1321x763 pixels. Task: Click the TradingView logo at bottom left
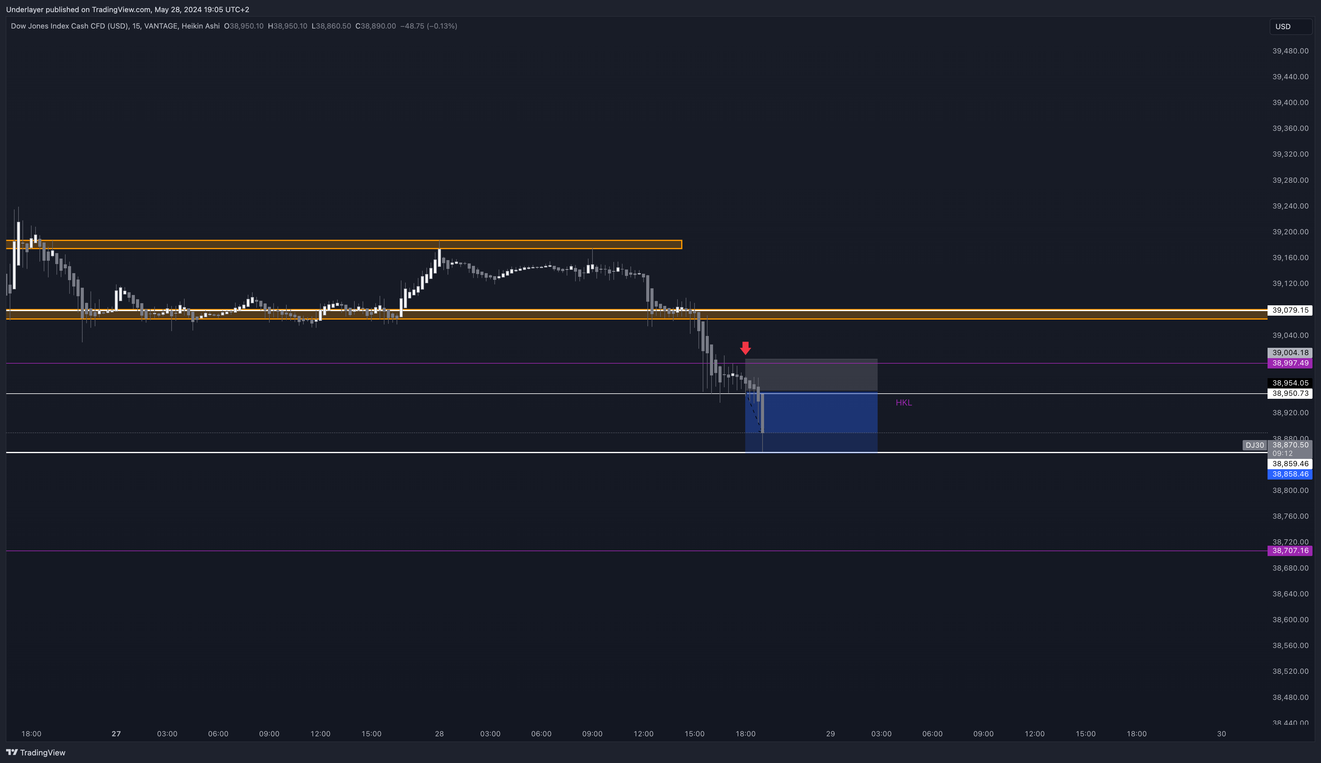36,752
